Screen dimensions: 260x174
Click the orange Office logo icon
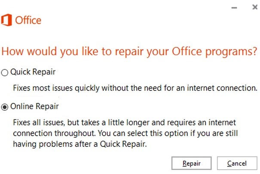click(6, 20)
